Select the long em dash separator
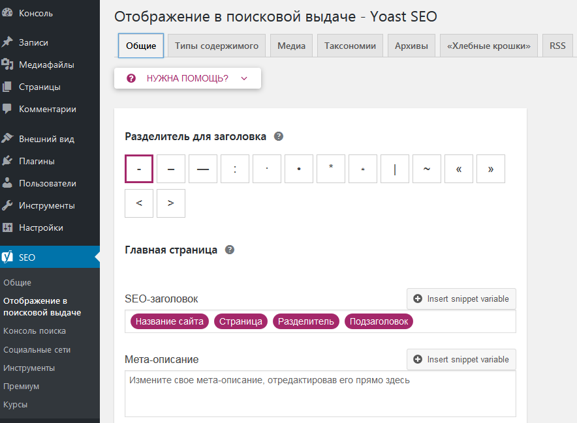577x423 pixels. pyautogui.click(x=203, y=169)
